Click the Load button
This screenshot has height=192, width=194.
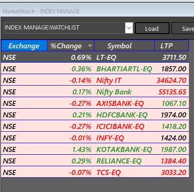(x=152, y=28)
